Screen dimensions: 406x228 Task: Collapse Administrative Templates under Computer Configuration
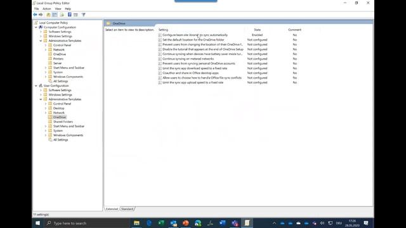pos(41,41)
